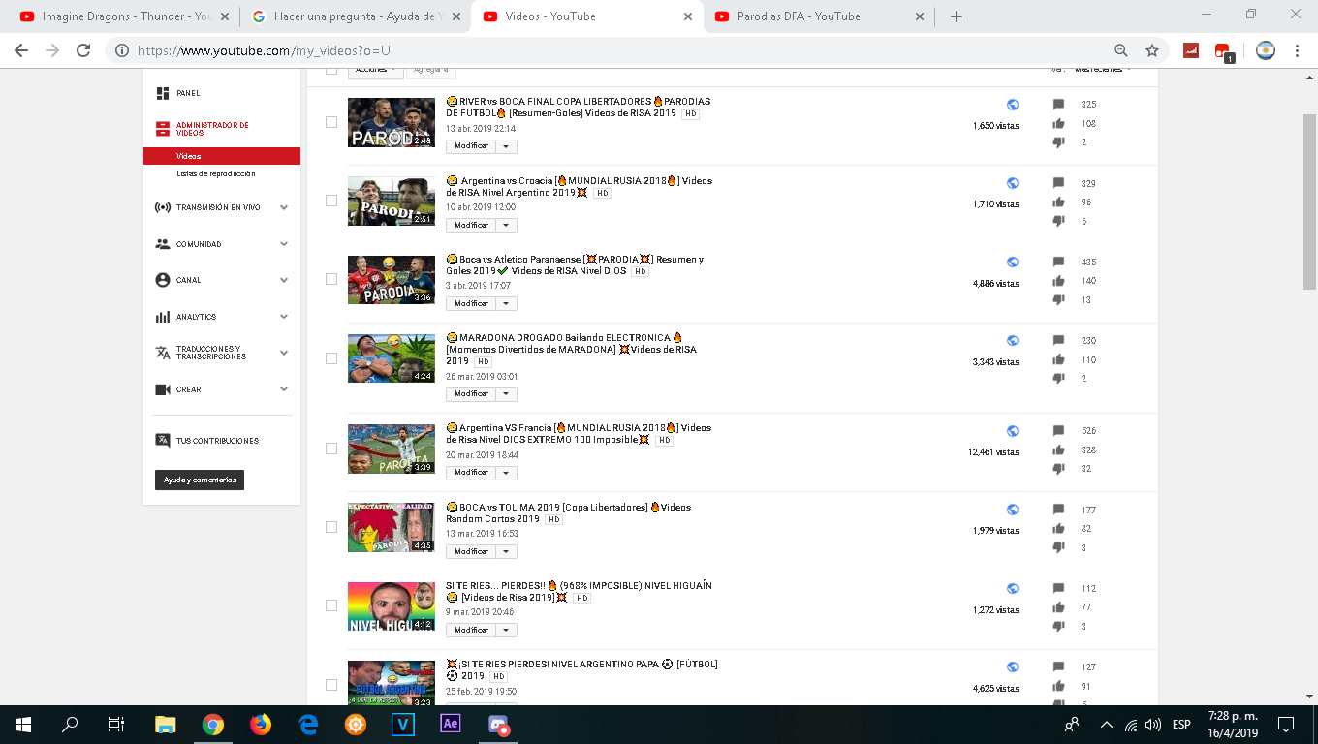Viewport: 1318px width, 744px height.
Task: Click Modificar button for Boca vs Atletico Paranaense
Action: pyautogui.click(x=471, y=303)
